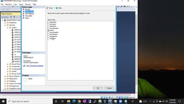The height and width of the screenshot is (104, 184).
Task: Enable the bulkadmin server role checkbox
Action: coord(49,22)
